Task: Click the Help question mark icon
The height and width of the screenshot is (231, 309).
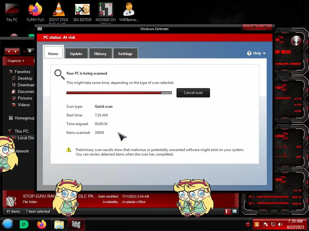Action: [249, 53]
